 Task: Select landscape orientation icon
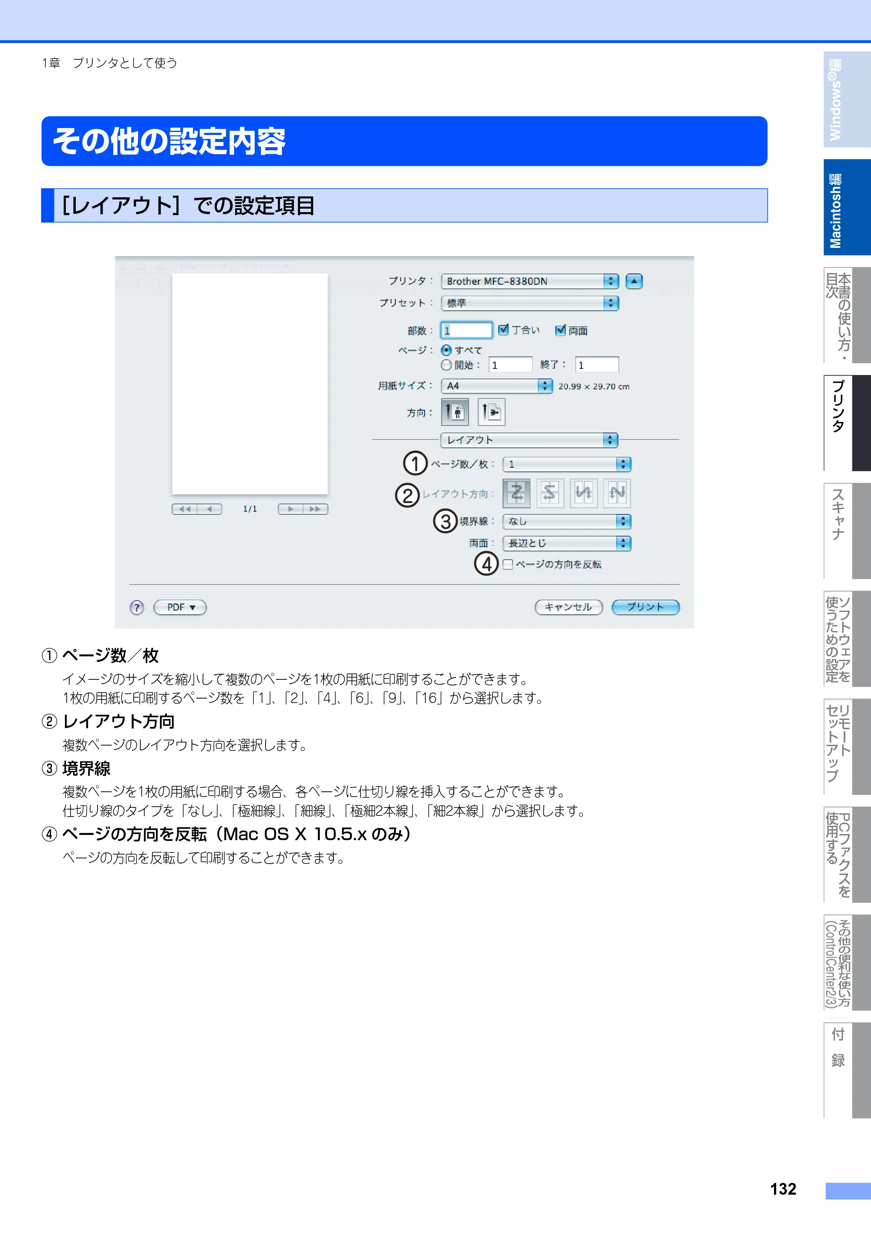pyautogui.click(x=491, y=412)
